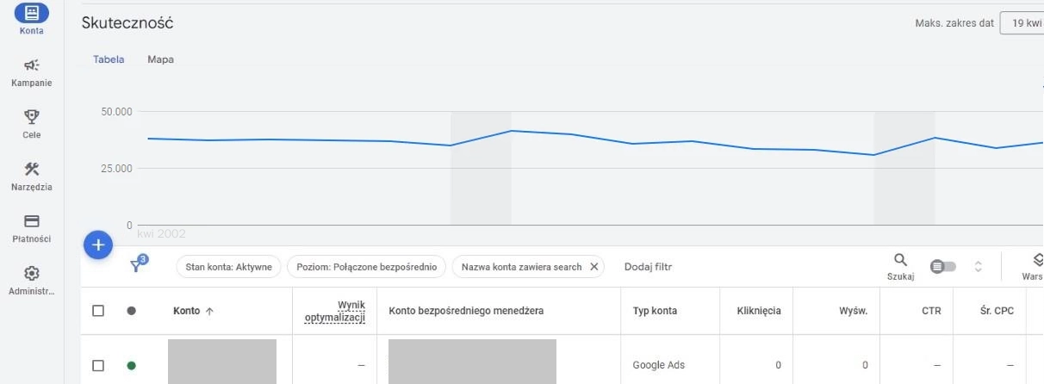This screenshot has width=1044, height=384.
Task: Check the first account row checkbox
Action: [98, 365]
